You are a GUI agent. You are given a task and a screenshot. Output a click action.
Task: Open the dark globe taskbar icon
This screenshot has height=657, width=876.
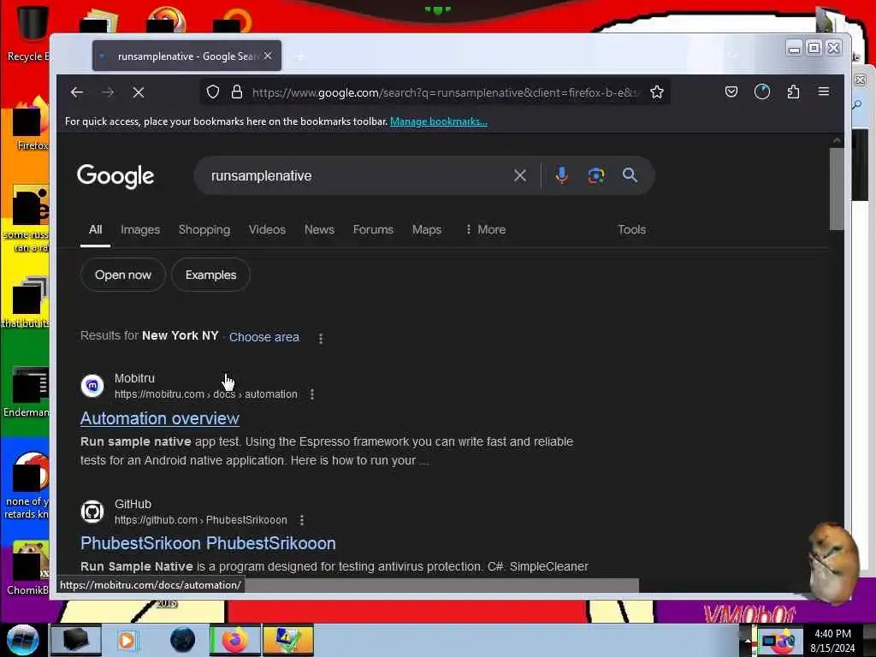183,640
